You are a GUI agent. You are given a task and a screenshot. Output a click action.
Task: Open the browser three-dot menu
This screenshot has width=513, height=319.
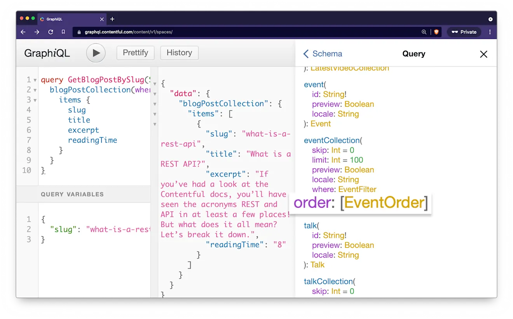point(490,32)
